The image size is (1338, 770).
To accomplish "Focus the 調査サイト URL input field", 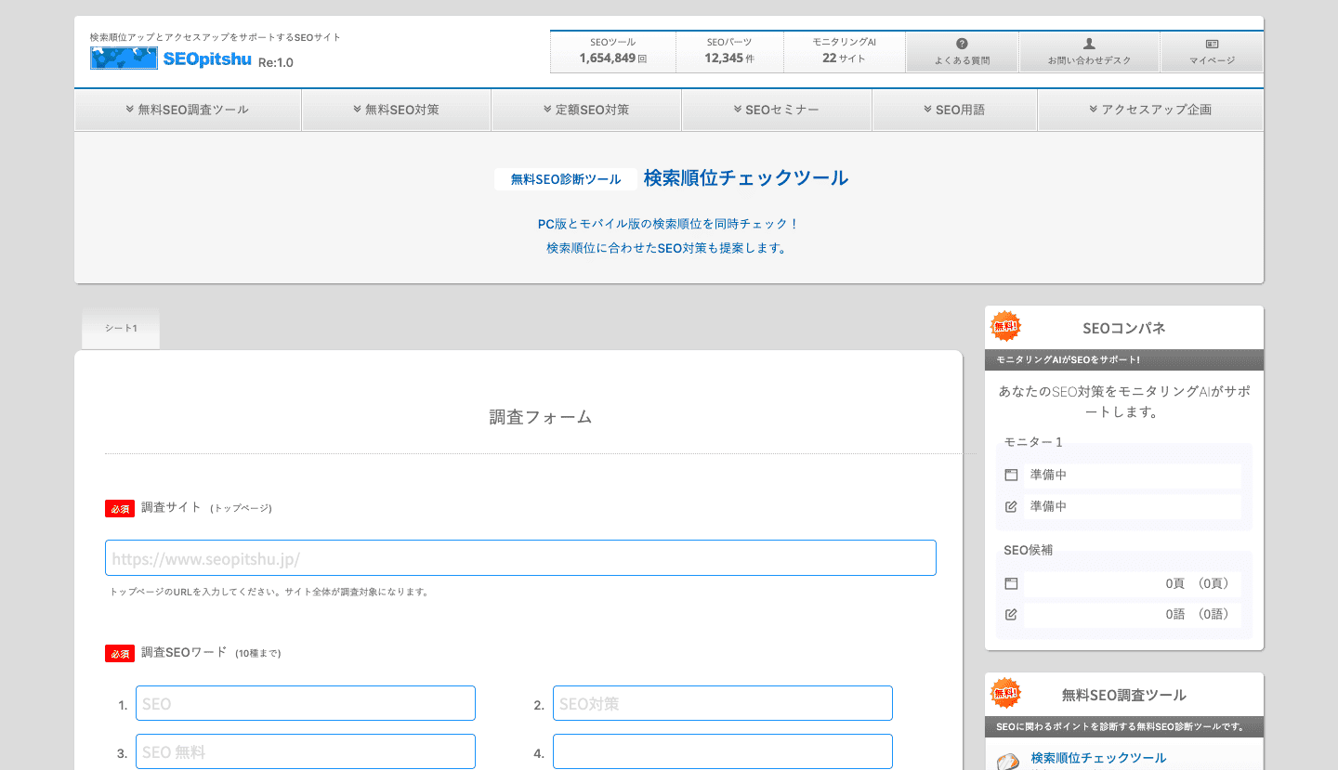I will pyautogui.click(x=520, y=558).
